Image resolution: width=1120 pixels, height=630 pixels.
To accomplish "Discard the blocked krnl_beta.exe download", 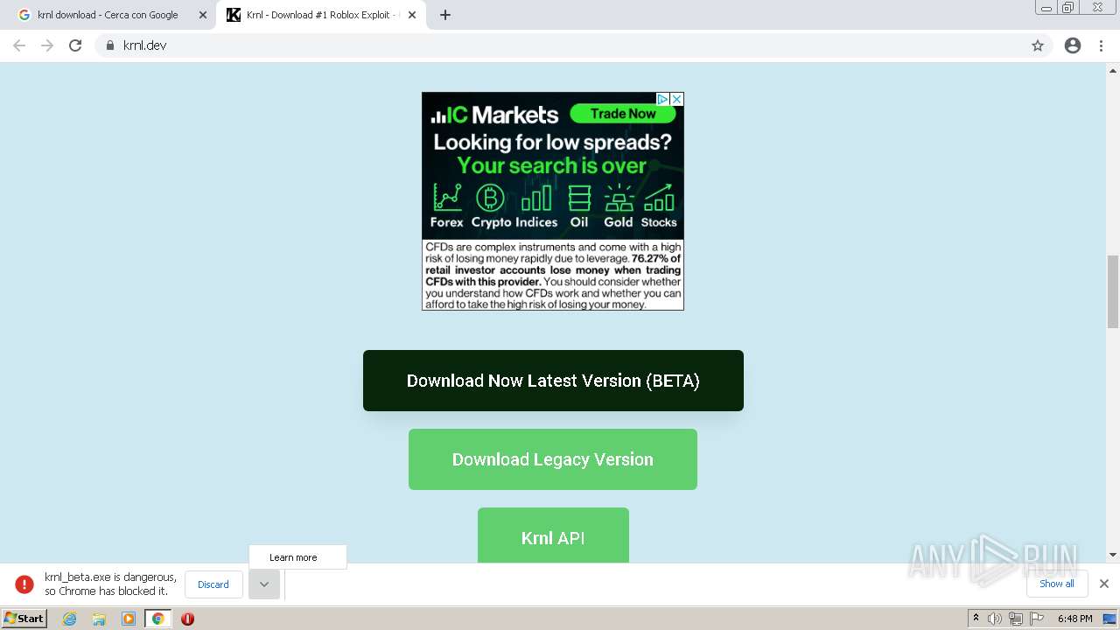I will (x=213, y=584).
